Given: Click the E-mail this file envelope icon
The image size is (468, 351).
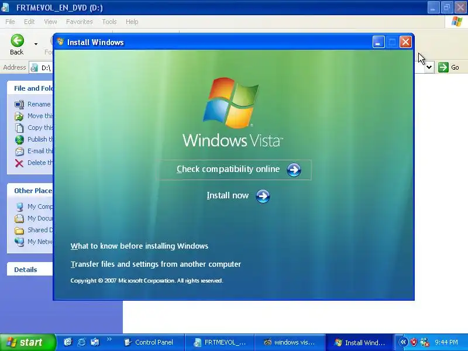Looking at the screenshot, I should pos(19,152).
